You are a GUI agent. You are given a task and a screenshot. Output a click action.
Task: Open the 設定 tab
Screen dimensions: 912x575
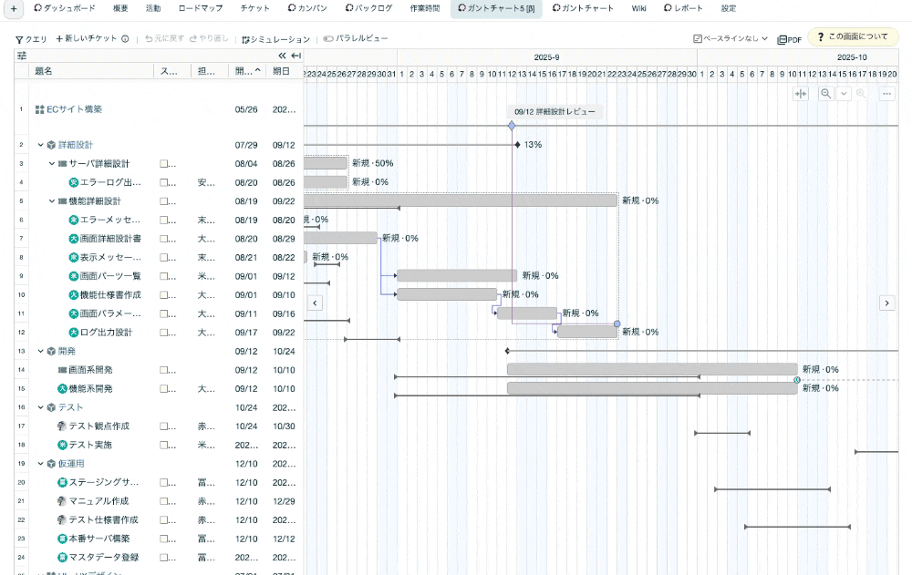[x=728, y=8]
